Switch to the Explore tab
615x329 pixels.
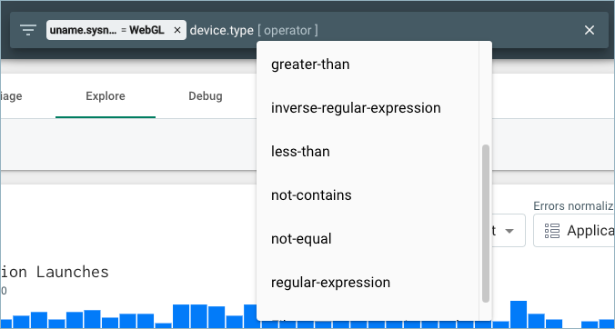[x=106, y=96]
